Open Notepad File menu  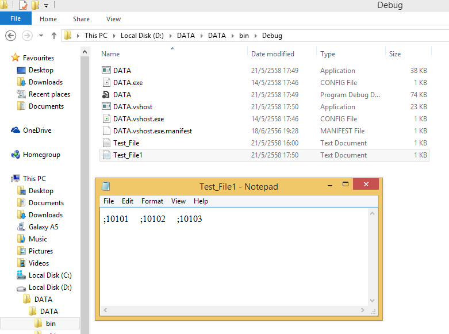coord(109,201)
